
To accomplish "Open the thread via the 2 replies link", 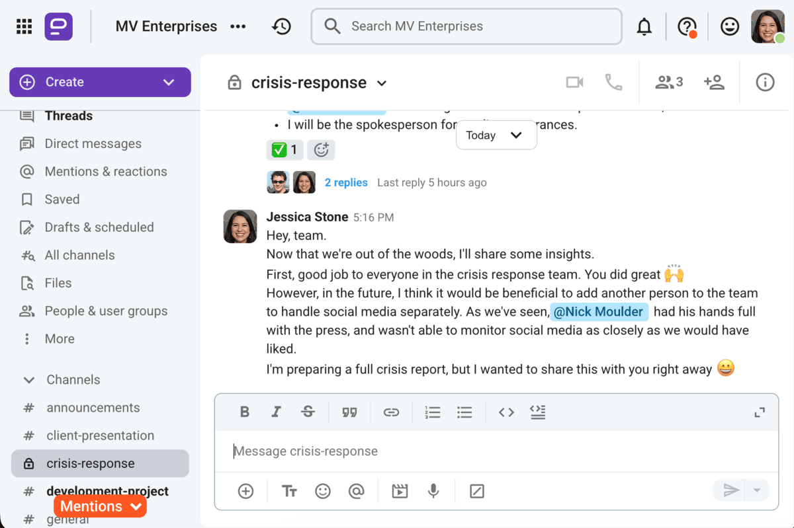I will pos(346,182).
